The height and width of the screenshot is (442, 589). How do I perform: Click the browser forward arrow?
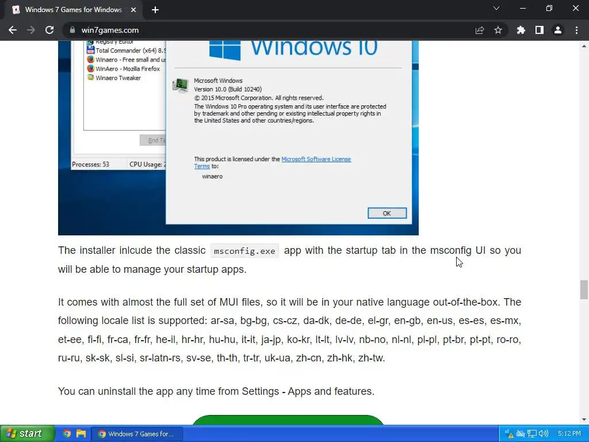[31, 30]
